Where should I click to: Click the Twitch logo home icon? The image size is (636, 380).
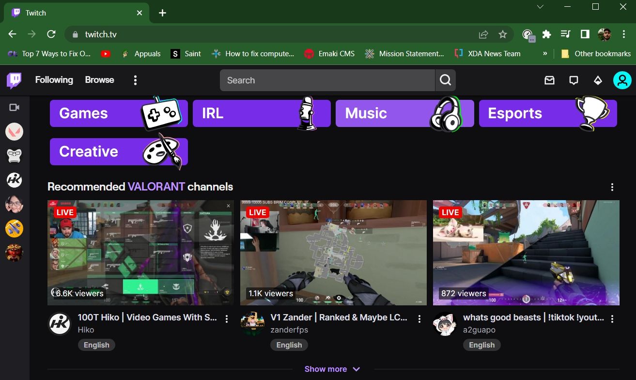(14, 80)
